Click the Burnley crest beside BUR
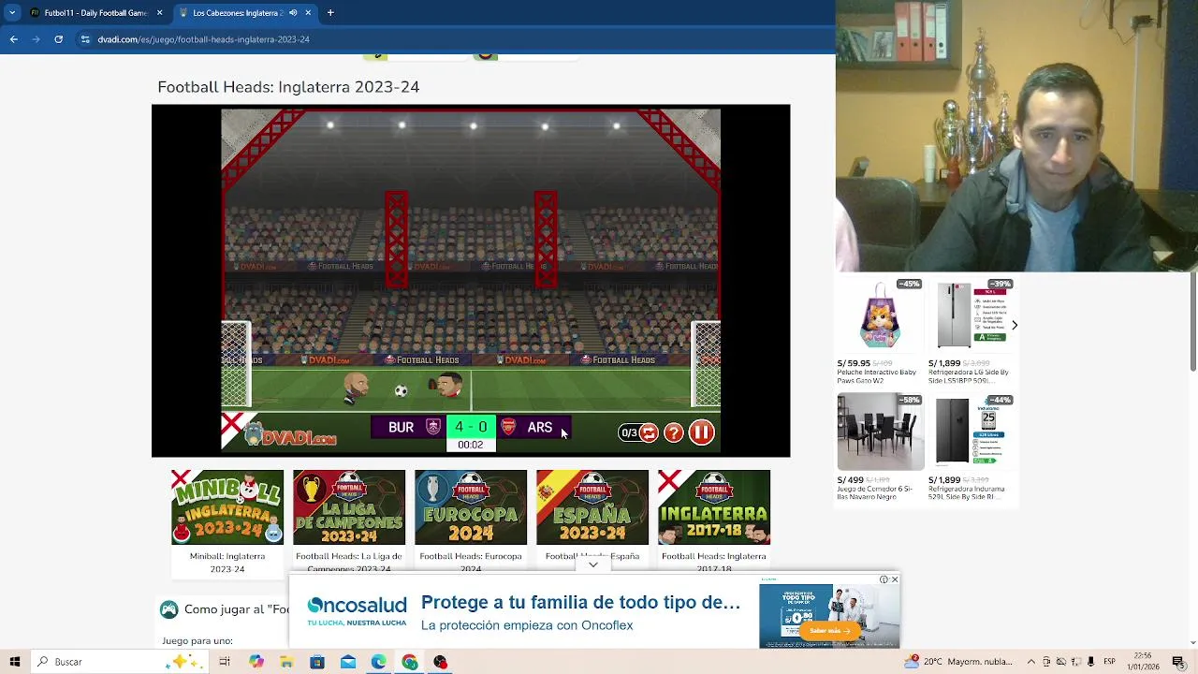 [x=433, y=427]
